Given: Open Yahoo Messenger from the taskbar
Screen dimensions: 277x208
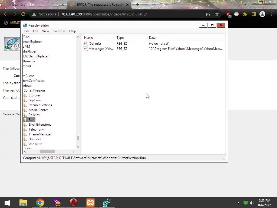Looking at the screenshot, I should (57, 203).
